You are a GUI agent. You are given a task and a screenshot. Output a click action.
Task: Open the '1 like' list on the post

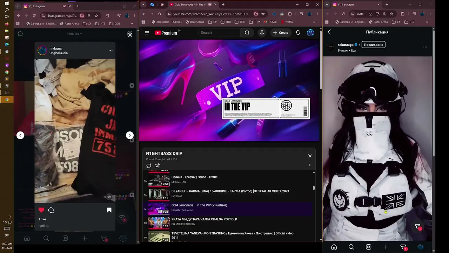(x=42, y=219)
